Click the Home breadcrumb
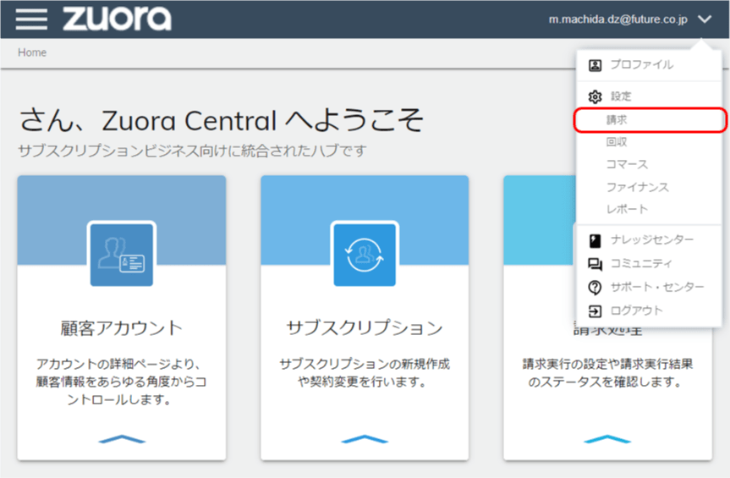This screenshot has height=478, width=730. (32, 52)
